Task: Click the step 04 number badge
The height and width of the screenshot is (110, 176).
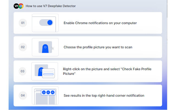Action: [x=23, y=95]
